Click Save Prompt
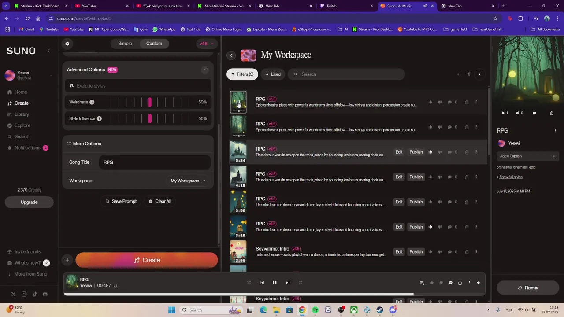 tap(121, 201)
